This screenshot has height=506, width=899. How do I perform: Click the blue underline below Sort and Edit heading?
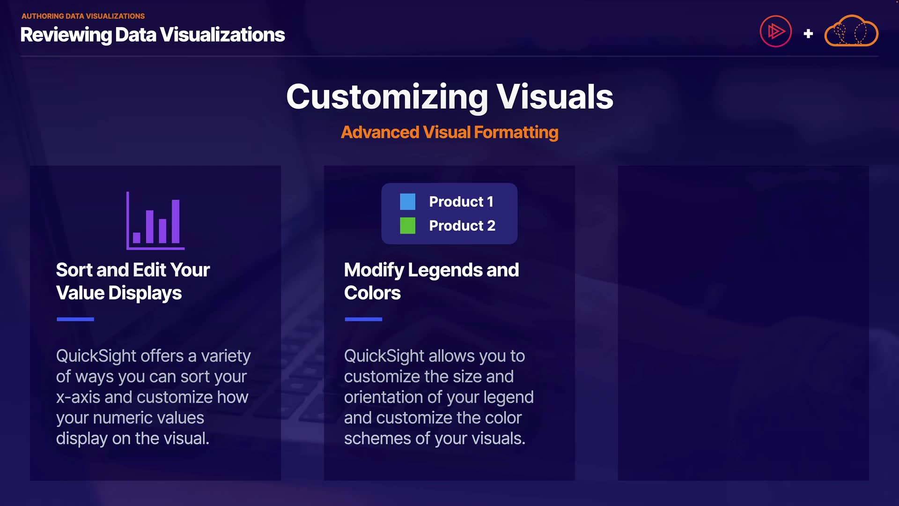click(x=75, y=319)
